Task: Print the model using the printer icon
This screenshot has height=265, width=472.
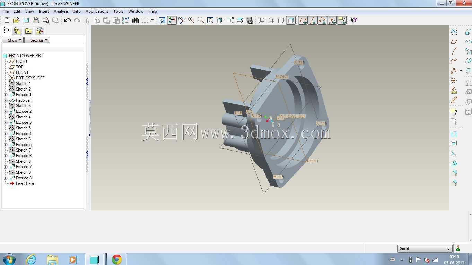Action: coord(36,20)
